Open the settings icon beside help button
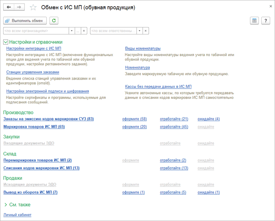 click(255, 21)
